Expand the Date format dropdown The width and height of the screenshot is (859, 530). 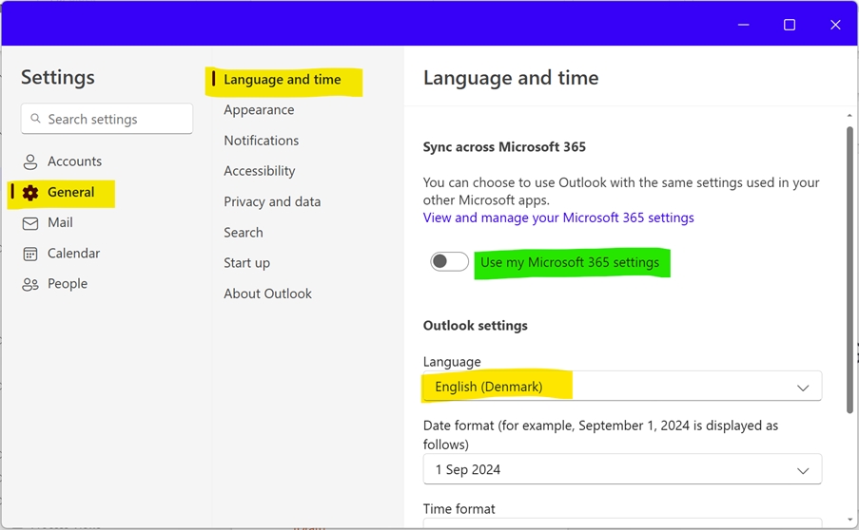tap(621, 469)
